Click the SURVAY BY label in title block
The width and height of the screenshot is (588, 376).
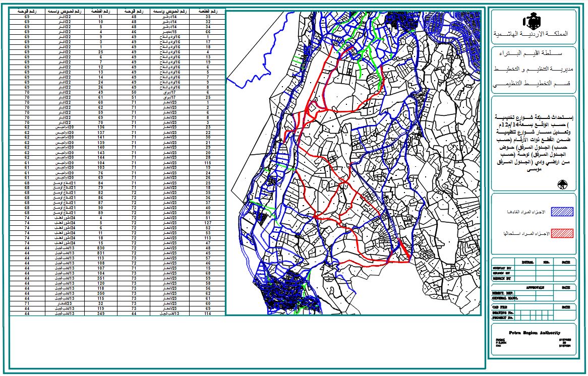(x=502, y=268)
